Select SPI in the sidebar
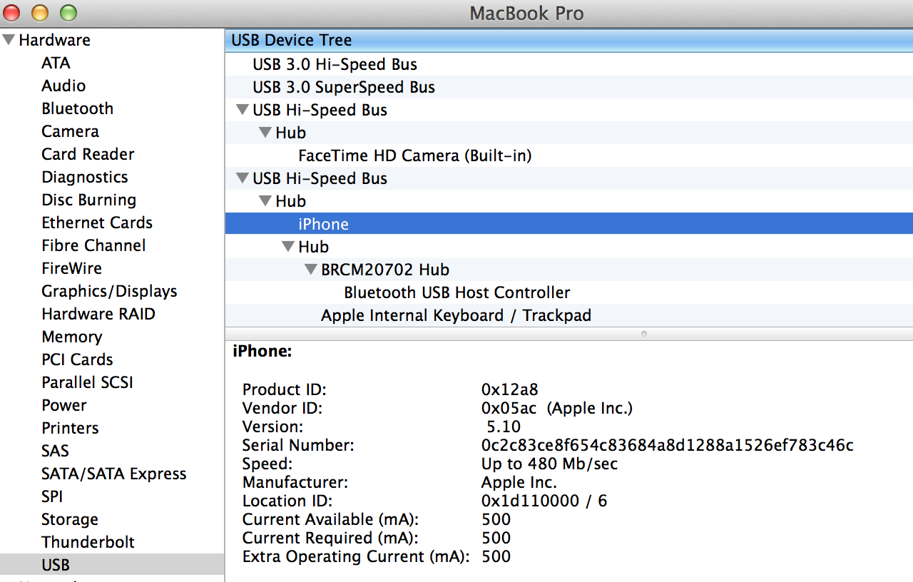The width and height of the screenshot is (913, 582). (52, 496)
